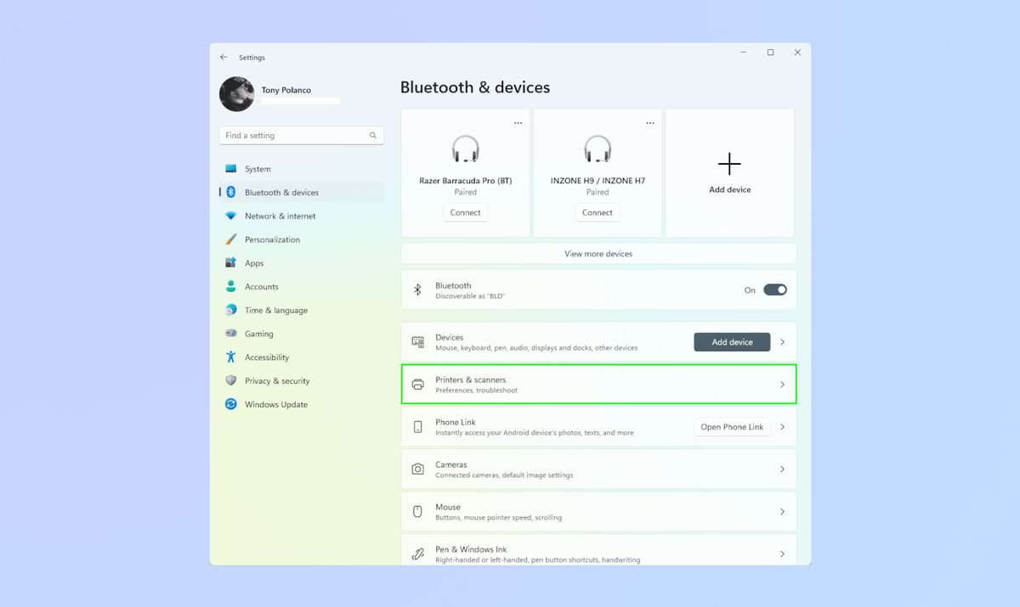
Task: Click Tony Polanco profile picture
Action: click(x=236, y=94)
